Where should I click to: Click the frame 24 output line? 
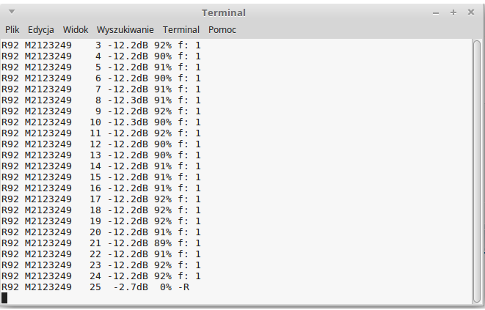101,276
